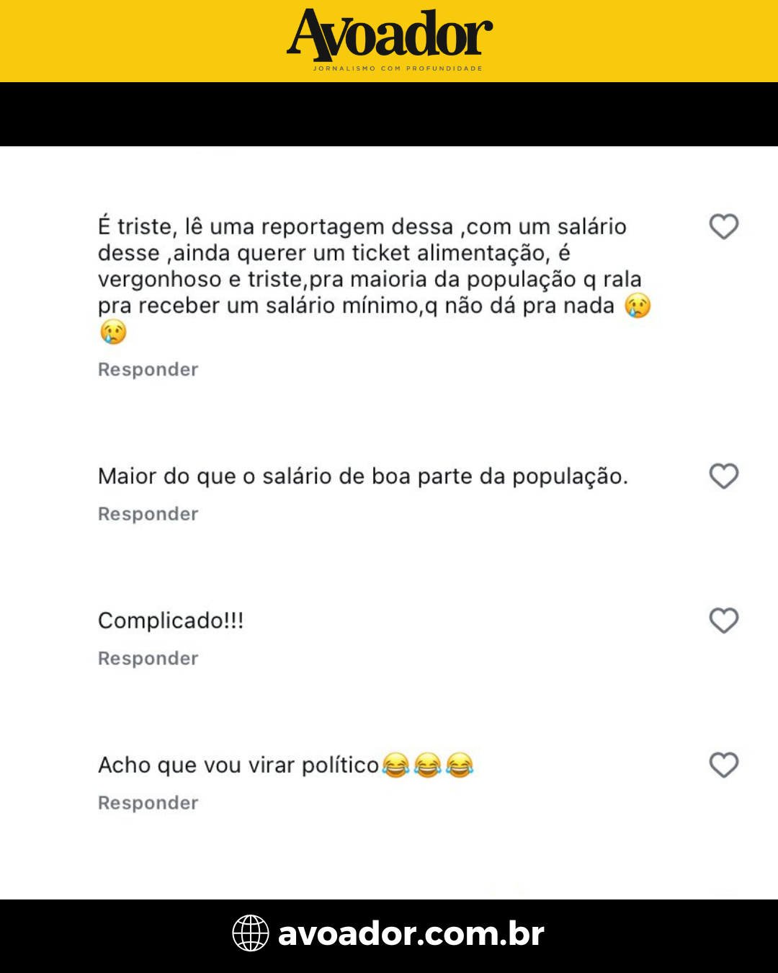The height and width of the screenshot is (973, 778).
Task: Click the "Jornalismo com profundidade" tagline
Action: pyautogui.click(x=398, y=68)
